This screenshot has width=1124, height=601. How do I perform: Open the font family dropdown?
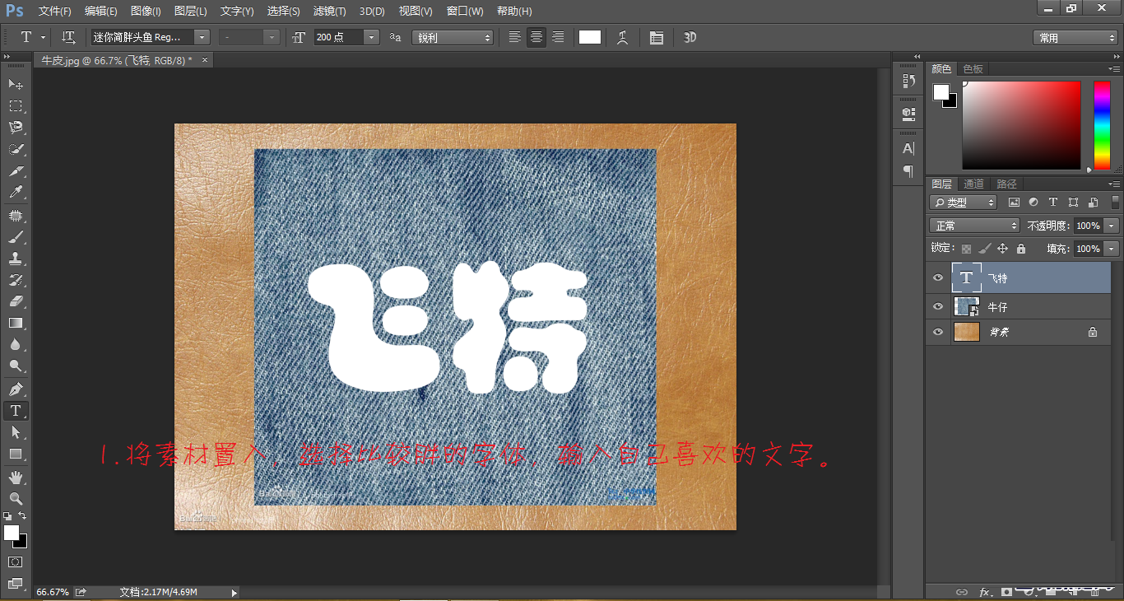[200, 37]
